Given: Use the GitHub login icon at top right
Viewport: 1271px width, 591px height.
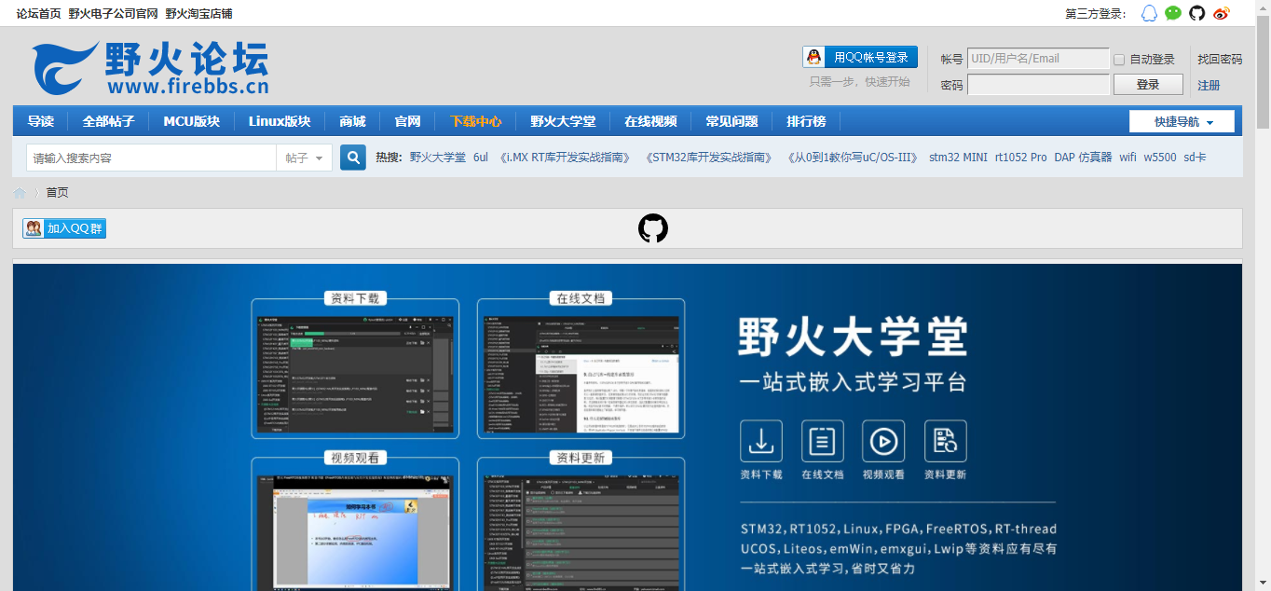Looking at the screenshot, I should coord(1196,13).
